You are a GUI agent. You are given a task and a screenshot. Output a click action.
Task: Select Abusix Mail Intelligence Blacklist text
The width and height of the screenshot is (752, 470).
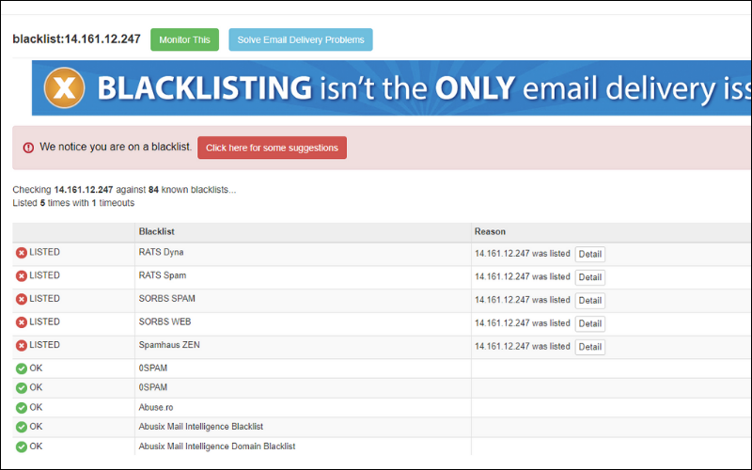tap(201, 427)
